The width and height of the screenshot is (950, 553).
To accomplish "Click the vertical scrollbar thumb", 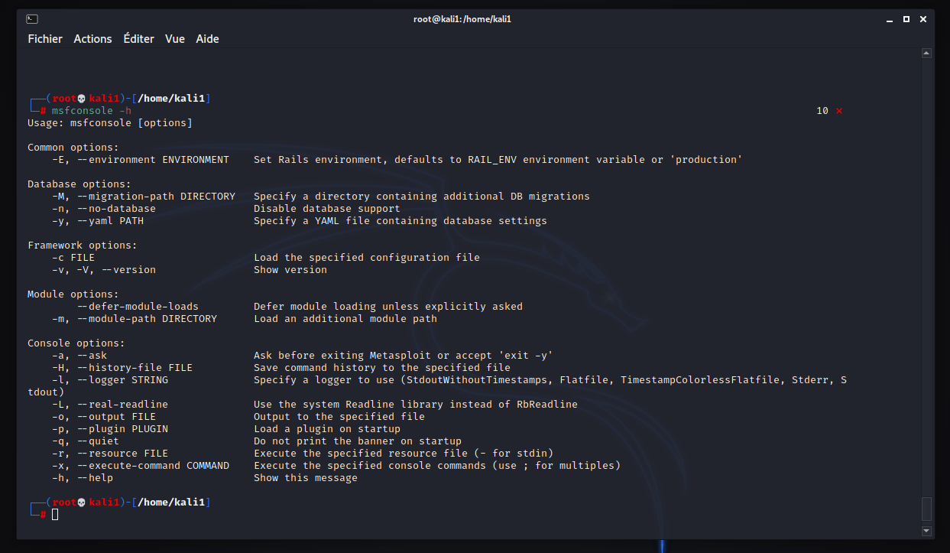I will tap(926, 508).
